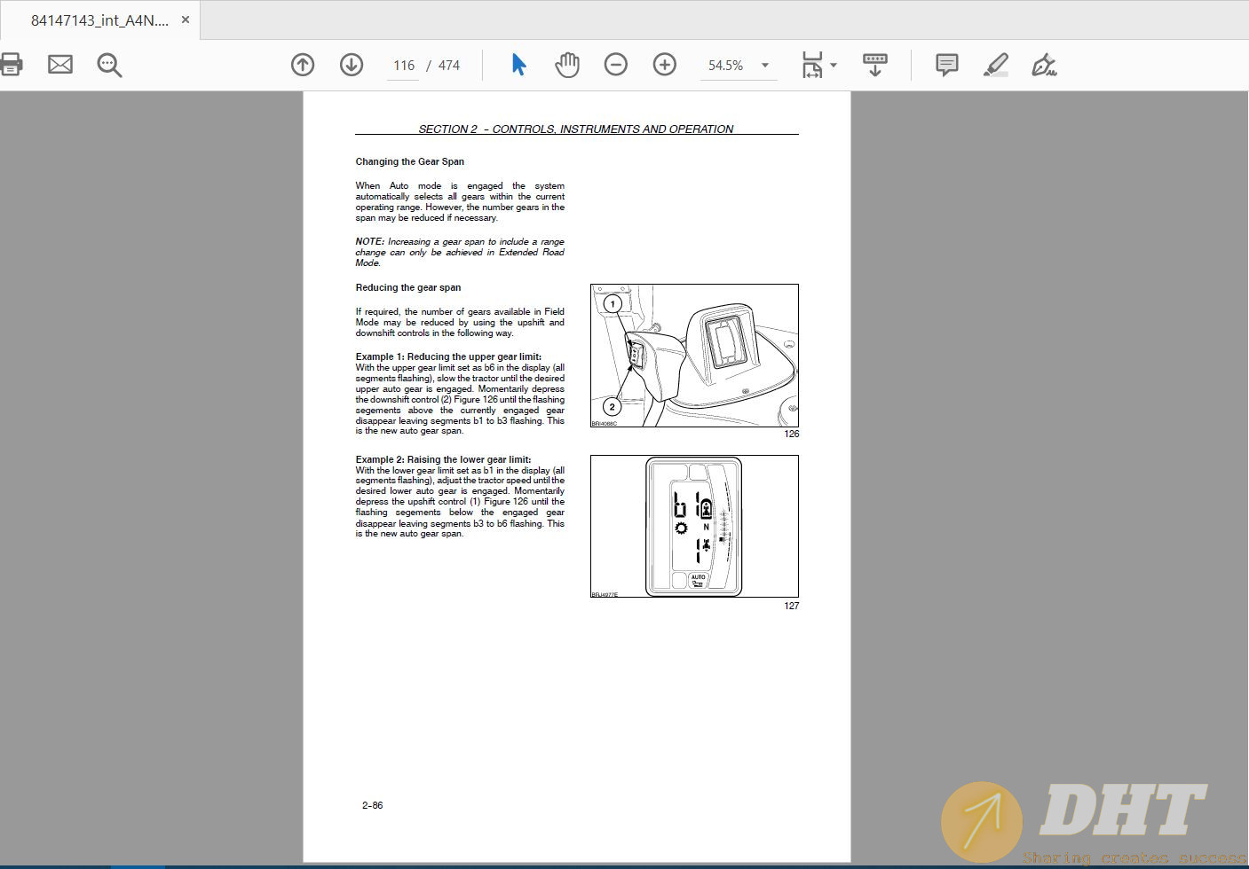The width and height of the screenshot is (1249, 869).
Task: Expand the page fit options arrow
Action: pyautogui.click(x=833, y=65)
